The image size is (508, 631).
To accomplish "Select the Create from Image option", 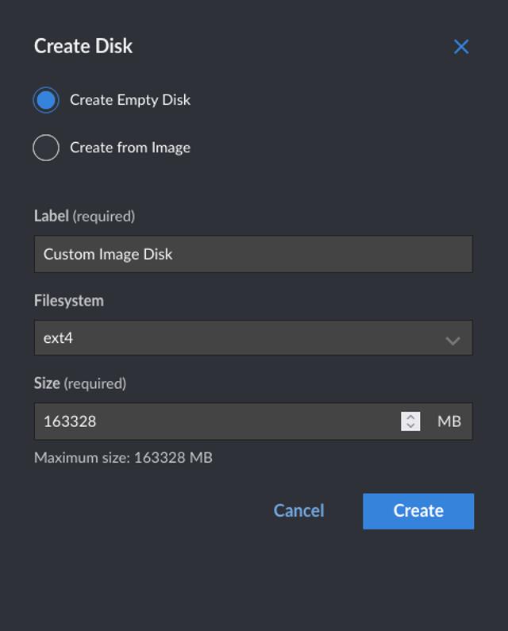I will (46, 148).
